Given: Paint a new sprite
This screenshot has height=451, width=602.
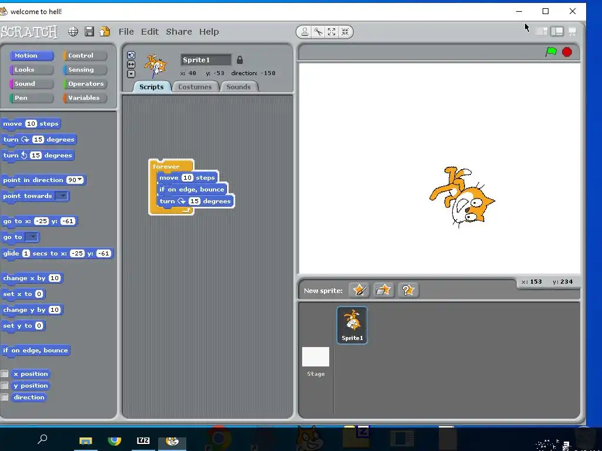Looking at the screenshot, I should click(x=359, y=290).
